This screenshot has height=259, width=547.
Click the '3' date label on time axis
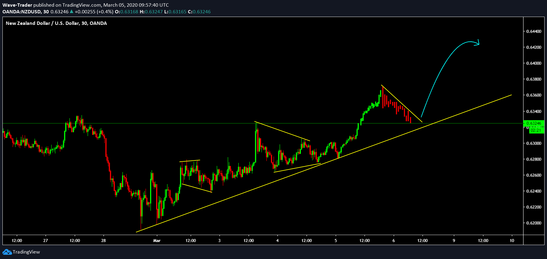coord(219,240)
